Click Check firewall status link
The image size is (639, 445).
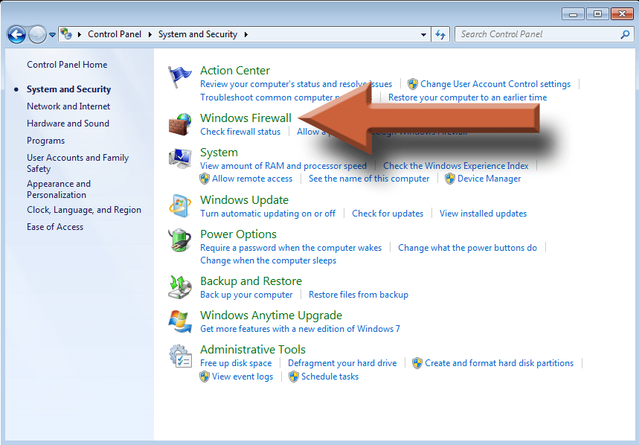240,132
